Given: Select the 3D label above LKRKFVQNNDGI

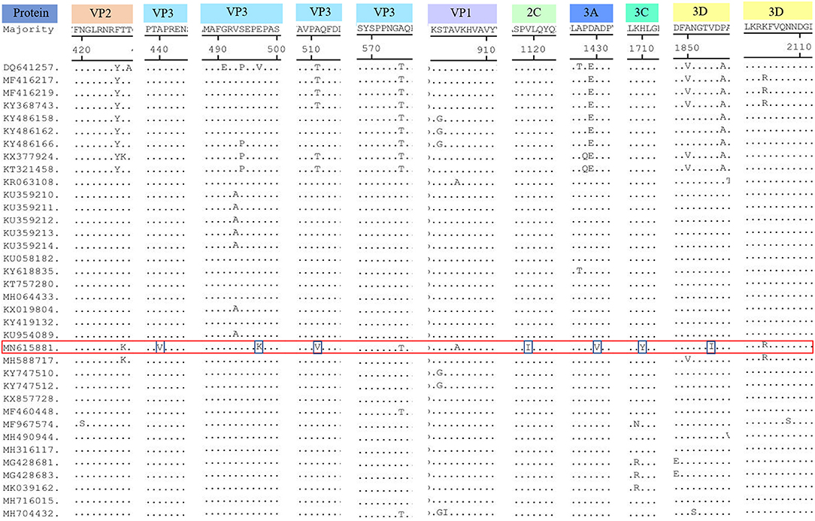Looking at the screenshot, I should click(777, 12).
